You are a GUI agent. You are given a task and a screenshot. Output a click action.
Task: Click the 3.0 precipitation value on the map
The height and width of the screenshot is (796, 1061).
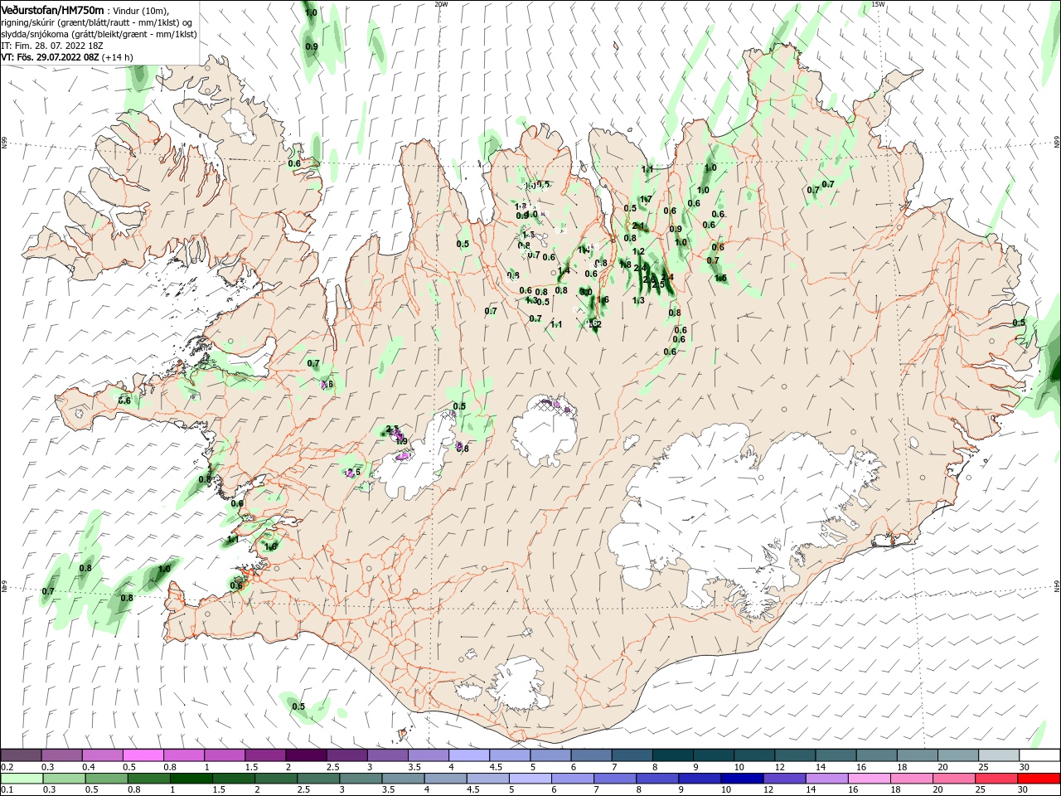(585, 292)
